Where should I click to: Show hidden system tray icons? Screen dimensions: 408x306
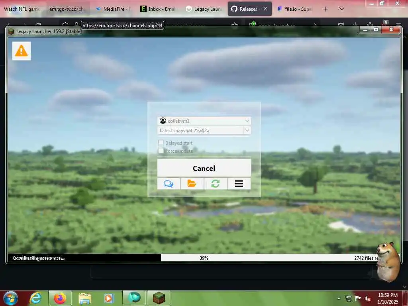pos(339,298)
